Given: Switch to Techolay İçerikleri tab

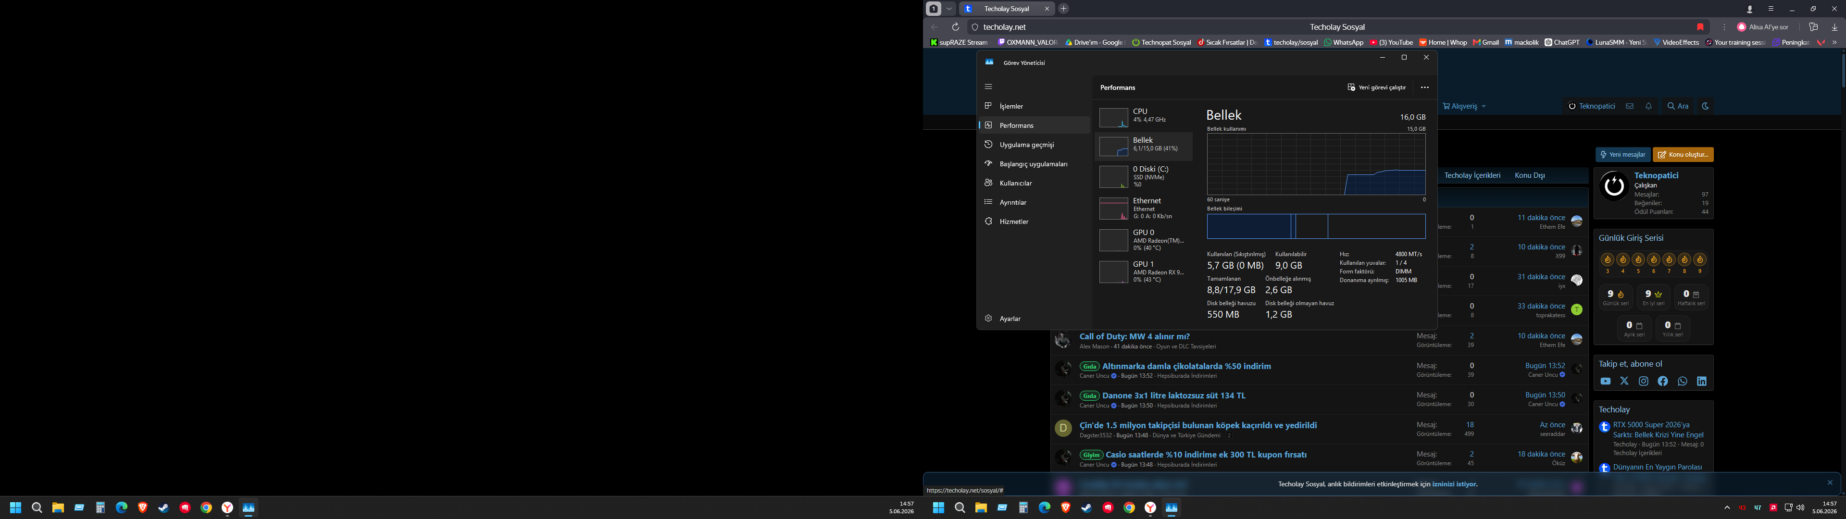Looking at the screenshot, I should (x=1472, y=175).
